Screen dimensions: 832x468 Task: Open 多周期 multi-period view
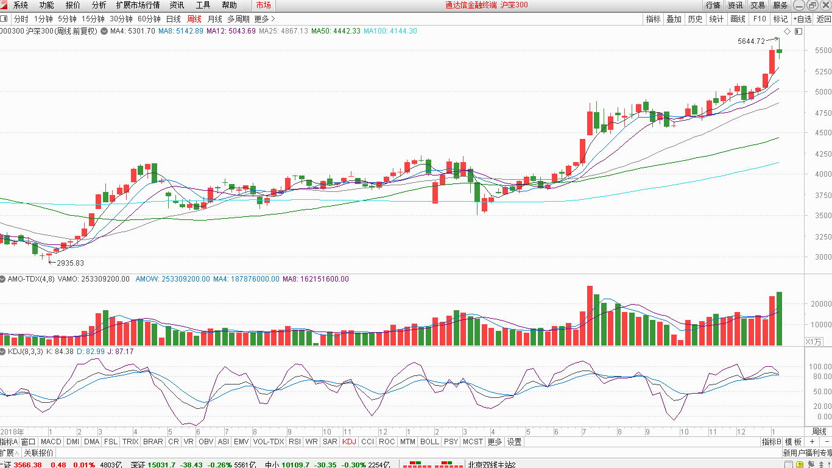[x=238, y=19]
